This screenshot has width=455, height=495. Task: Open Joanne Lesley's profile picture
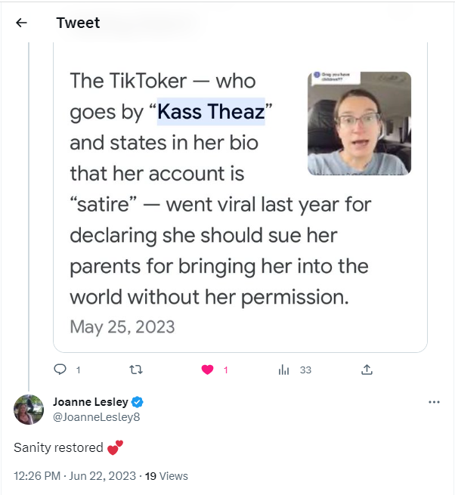tap(29, 409)
